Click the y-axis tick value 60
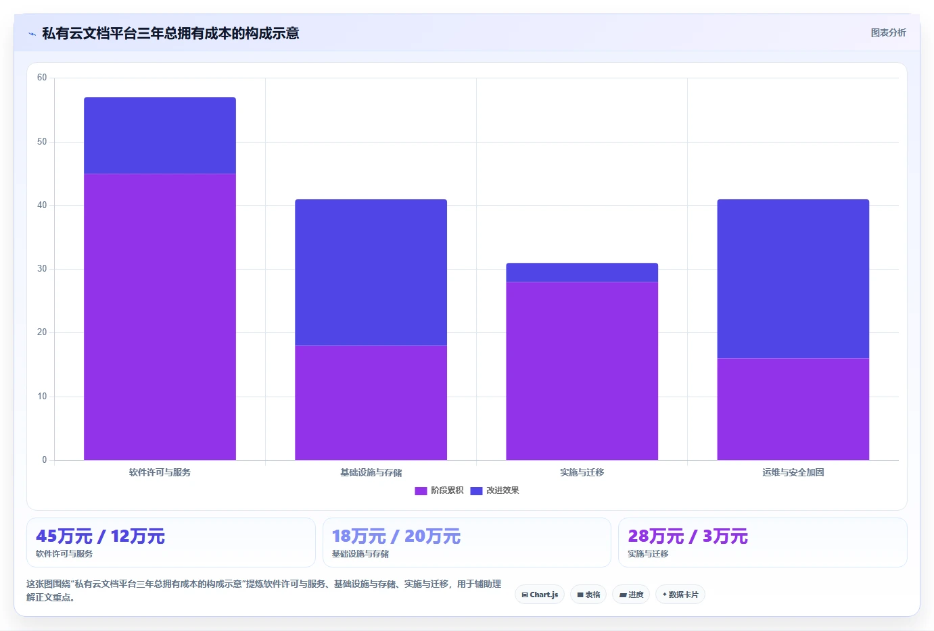Viewport: 934px width, 631px height. click(x=42, y=78)
